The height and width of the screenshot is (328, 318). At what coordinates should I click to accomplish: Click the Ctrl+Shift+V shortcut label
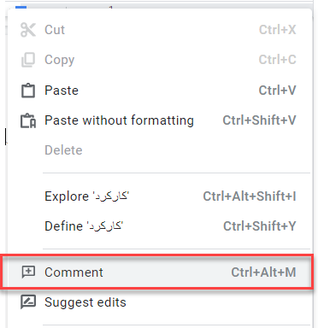coord(259,120)
